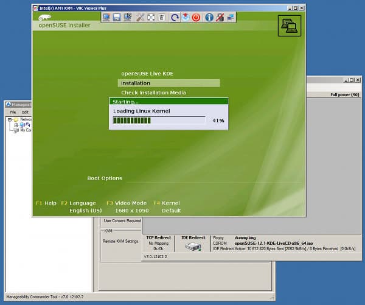This screenshot has width=365, height=305.
Task: Click 'dummy.img' floppy file name
Action: (x=245, y=238)
